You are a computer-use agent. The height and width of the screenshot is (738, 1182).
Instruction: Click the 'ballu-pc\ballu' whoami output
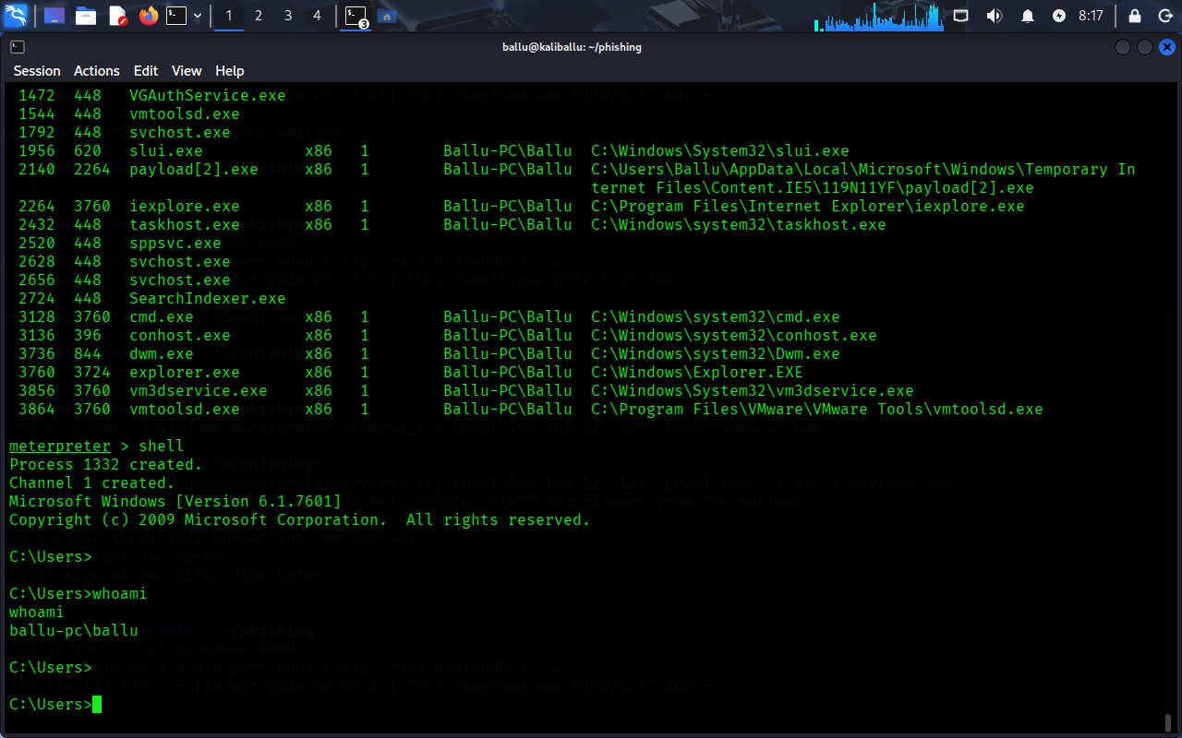click(x=74, y=631)
